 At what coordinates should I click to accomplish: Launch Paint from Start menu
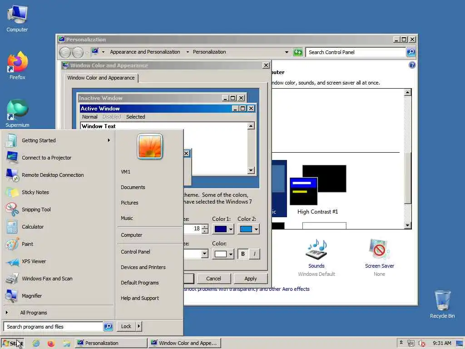[19, 244]
